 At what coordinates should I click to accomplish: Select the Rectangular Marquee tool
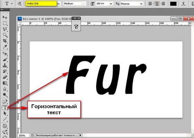tap(5, 23)
